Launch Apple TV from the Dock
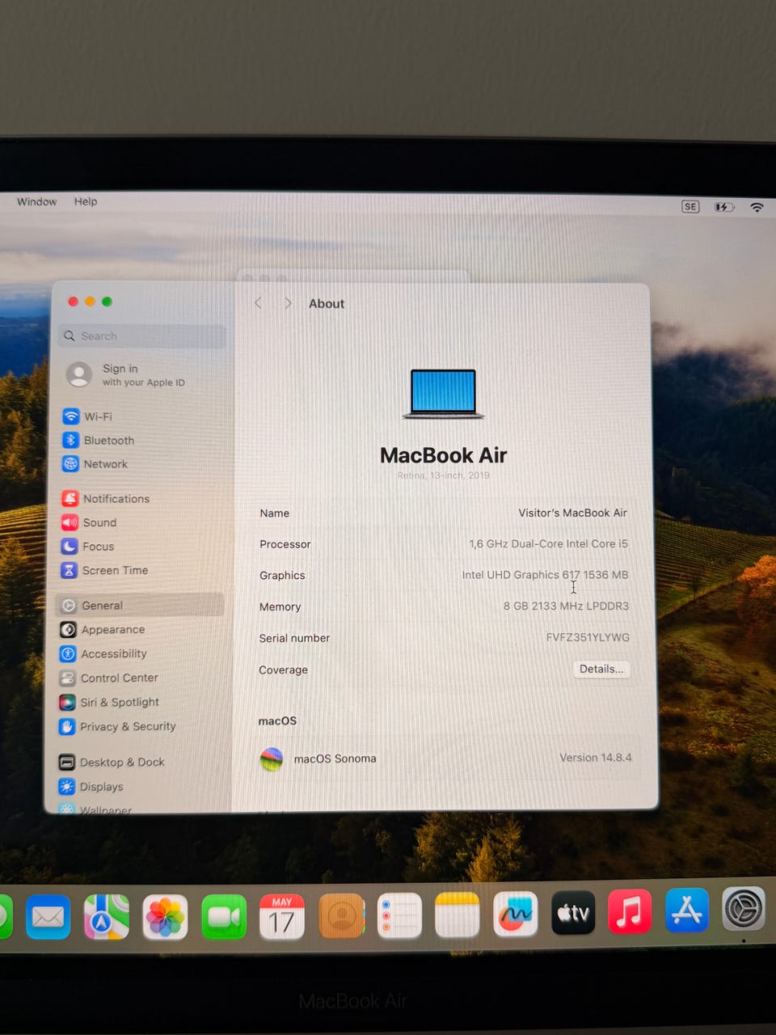 [573, 912]
